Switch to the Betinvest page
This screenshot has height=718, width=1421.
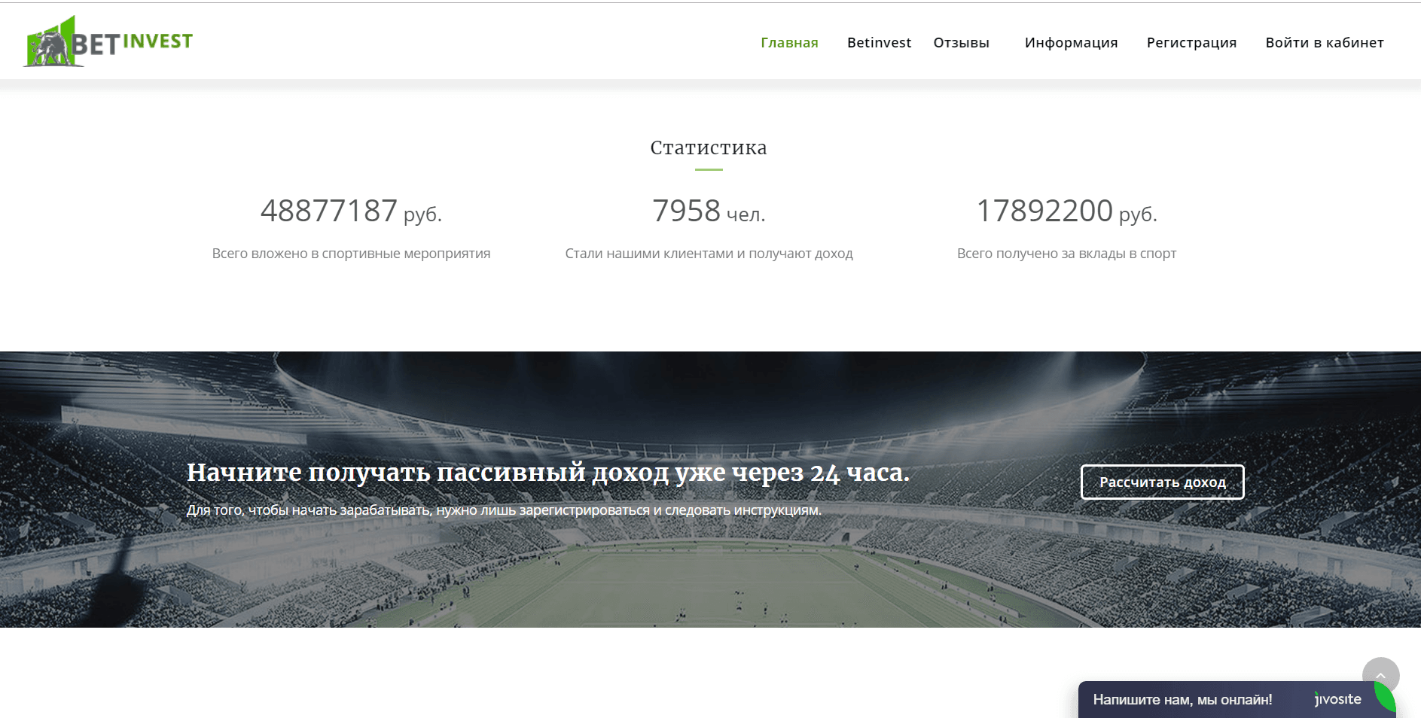(x=879, y=43)
